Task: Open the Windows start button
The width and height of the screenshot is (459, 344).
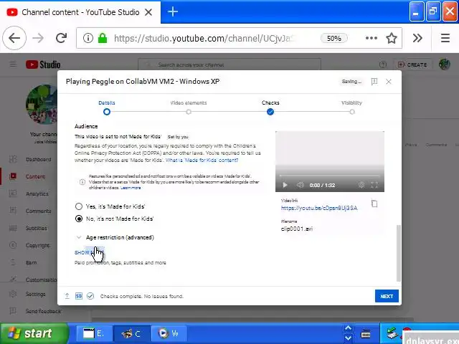Action: [34, 333]
